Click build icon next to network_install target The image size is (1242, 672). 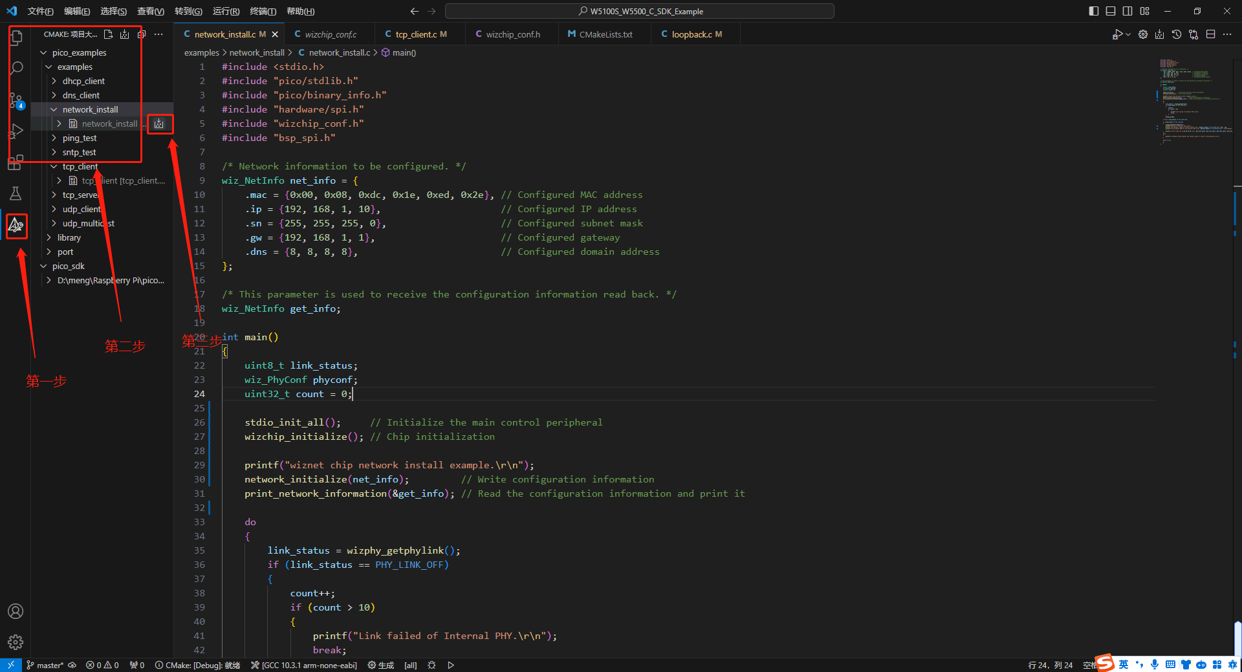(159, 124)
